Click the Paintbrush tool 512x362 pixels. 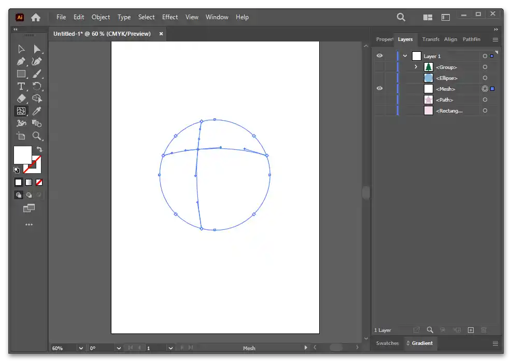[x=37, y=74]
